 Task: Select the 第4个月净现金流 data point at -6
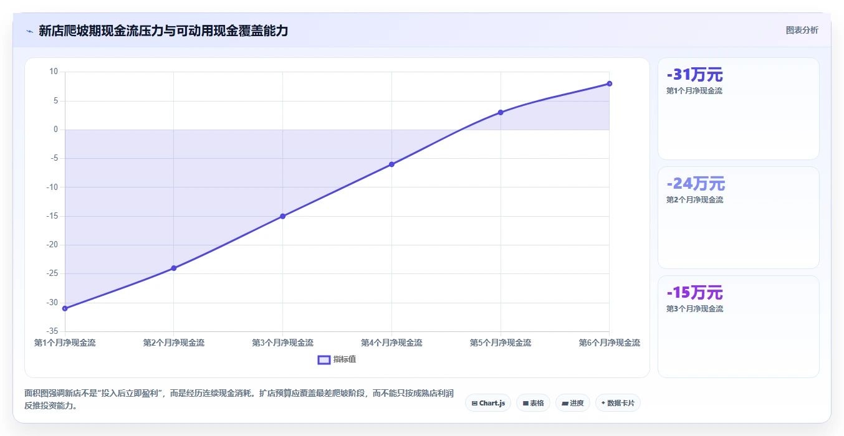pos(391,164)
